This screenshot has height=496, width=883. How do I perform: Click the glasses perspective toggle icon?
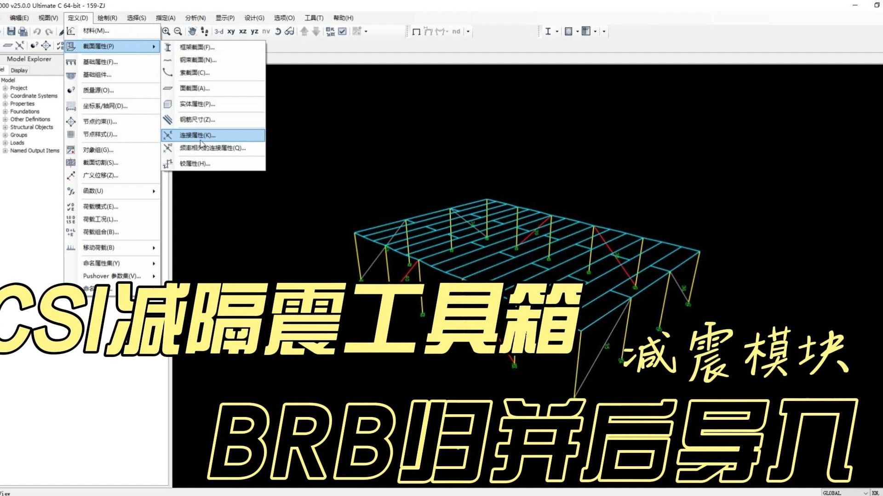click(x=289, y=31)
